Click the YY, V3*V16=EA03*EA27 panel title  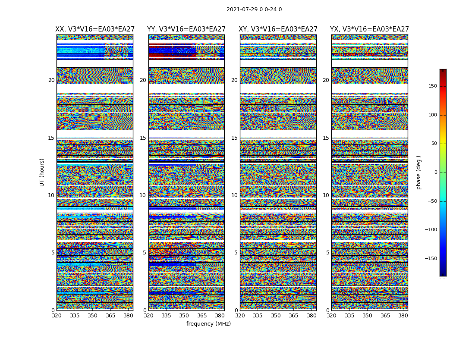[186, 29]
